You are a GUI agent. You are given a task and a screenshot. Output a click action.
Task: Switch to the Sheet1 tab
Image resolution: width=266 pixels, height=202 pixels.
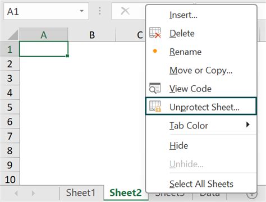[81, 193]
